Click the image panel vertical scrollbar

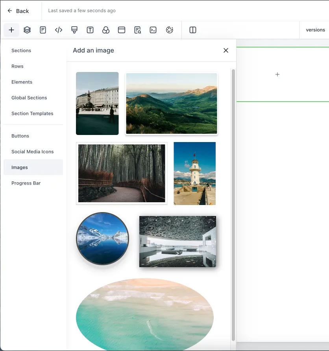(233, 205)
